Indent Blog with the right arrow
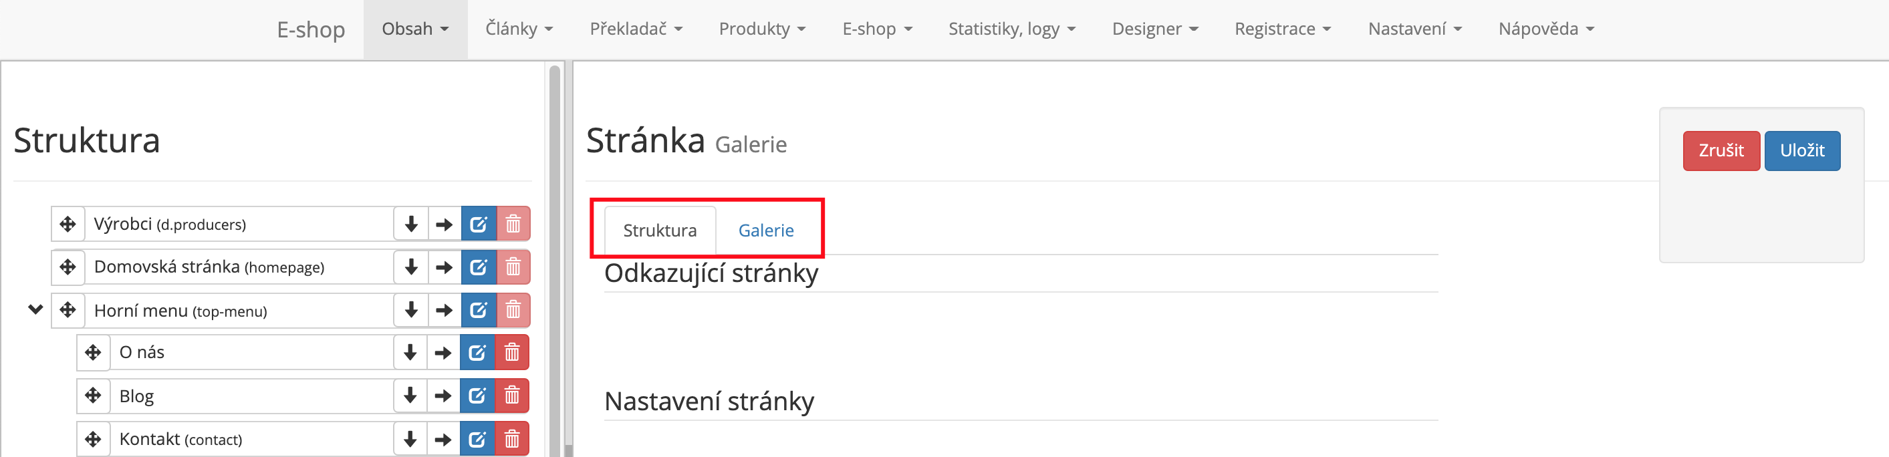Screen dimensions: 1889x457 click(443, 396)
